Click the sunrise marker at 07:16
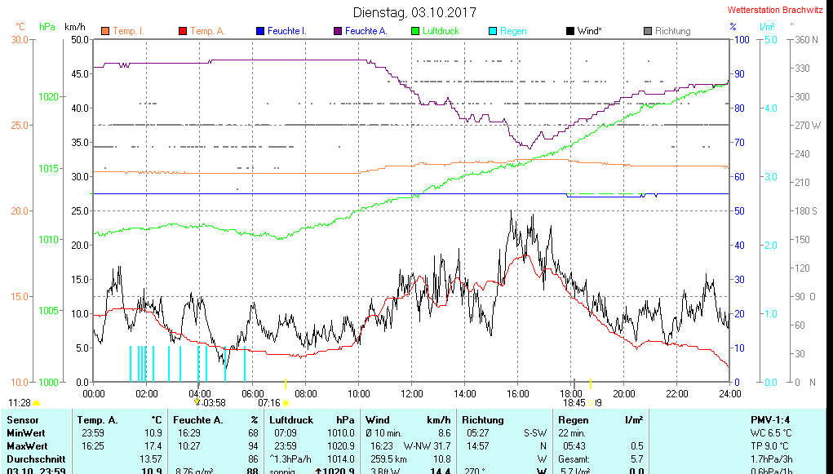The image size is (833, 474). pyautogui.click(x=286, y=403)
